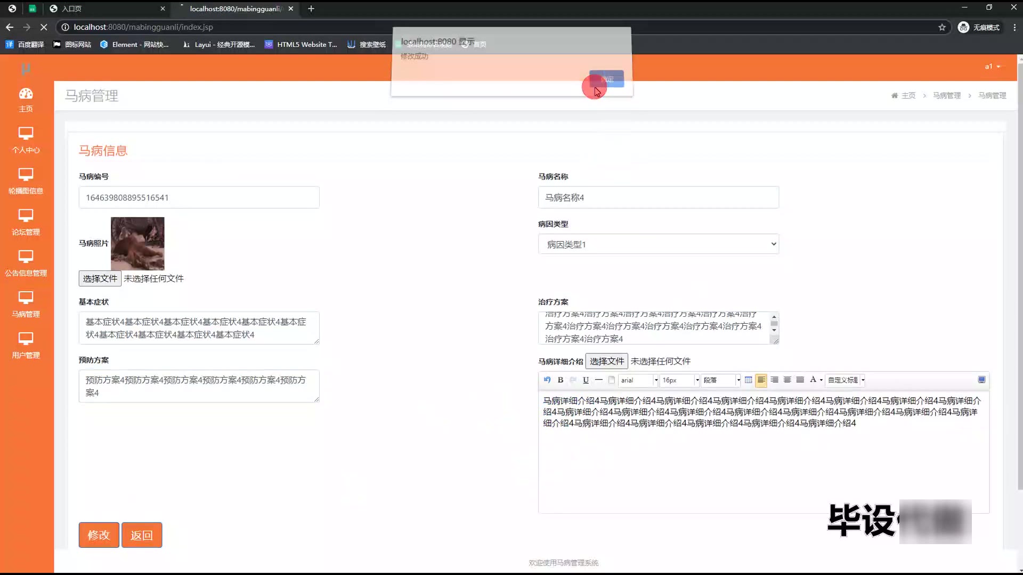This screenshot has height=575, width=1023.
Task: Open a new browser tab
Action: tap(311, 9)
